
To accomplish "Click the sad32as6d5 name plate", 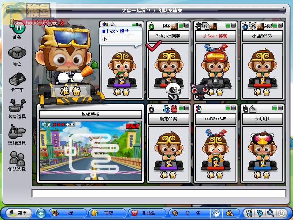I will click(x=215, y=119).
